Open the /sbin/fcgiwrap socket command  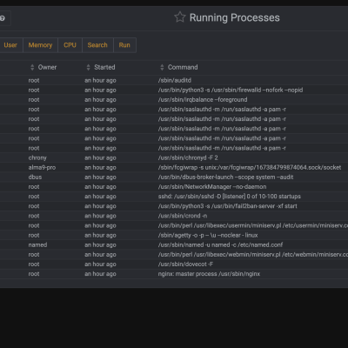[250, 168]
